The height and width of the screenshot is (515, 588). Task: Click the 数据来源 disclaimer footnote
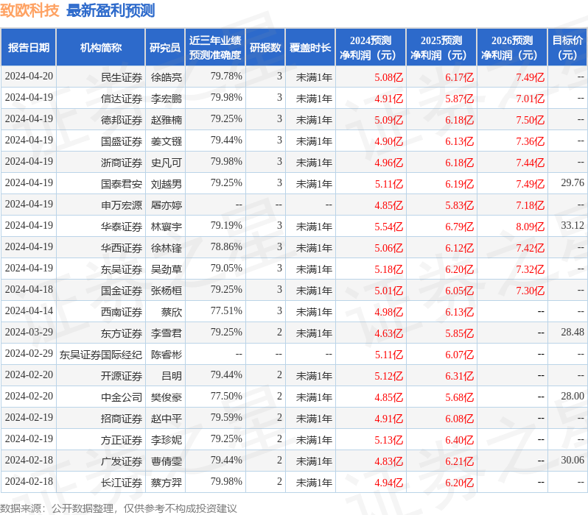119,508
